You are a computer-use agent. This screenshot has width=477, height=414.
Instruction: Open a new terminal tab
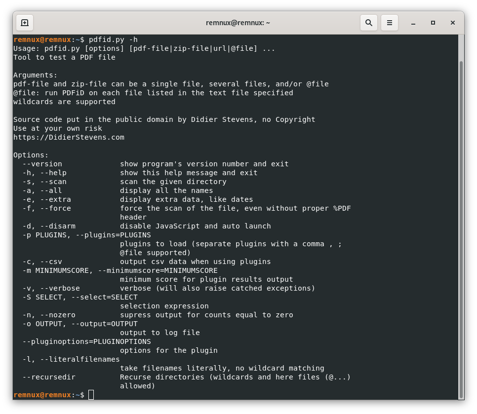pyautogui.click(x=25, y=23)
